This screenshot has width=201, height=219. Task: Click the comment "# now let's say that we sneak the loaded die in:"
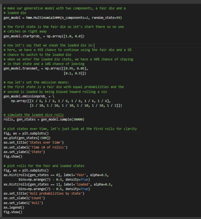point(48,45)
